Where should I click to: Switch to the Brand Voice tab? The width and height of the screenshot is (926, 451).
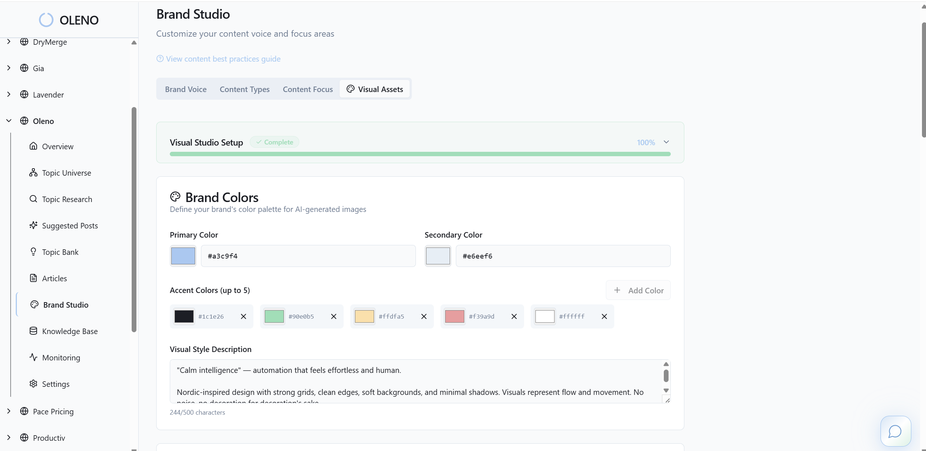tap(186, 89)
